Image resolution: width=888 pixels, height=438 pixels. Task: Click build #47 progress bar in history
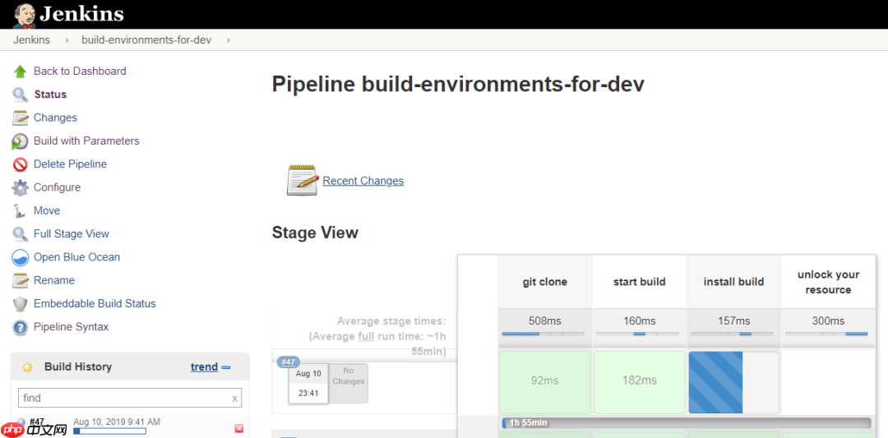click(x=109, y=431)
